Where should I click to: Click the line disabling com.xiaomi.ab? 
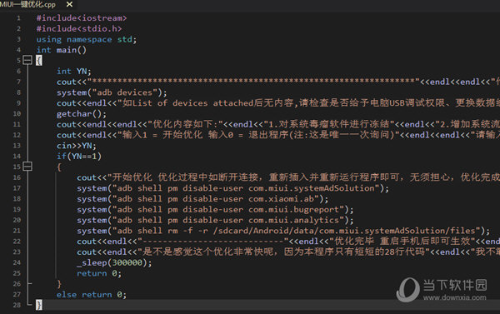(x=202, y=199)
